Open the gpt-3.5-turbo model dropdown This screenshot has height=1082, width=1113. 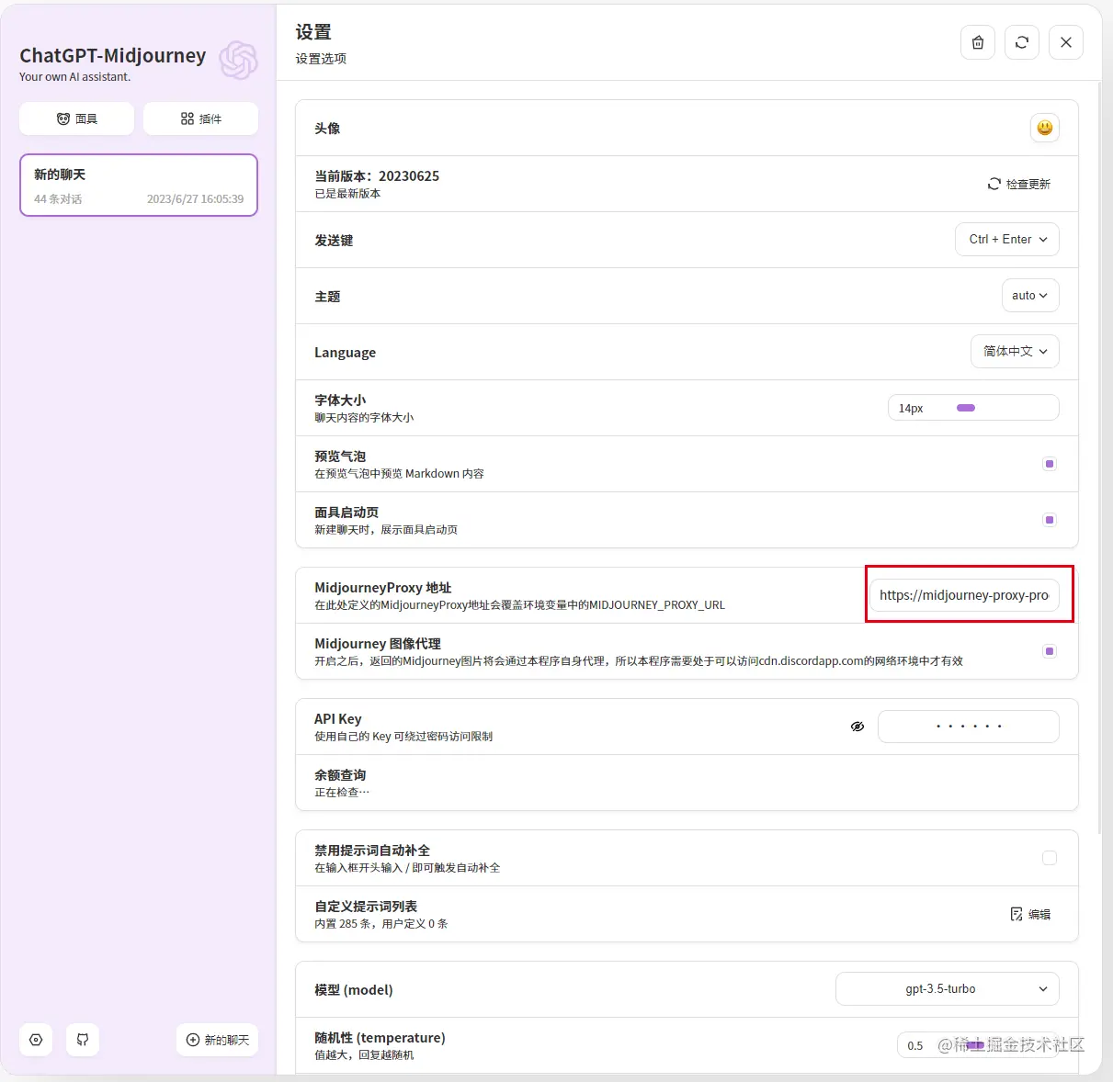(948, 989)
